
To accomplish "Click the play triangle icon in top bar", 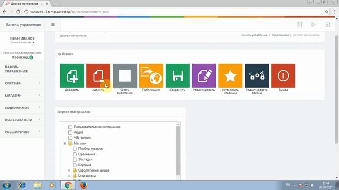I will pyautogui.click(x=314, y=25).
